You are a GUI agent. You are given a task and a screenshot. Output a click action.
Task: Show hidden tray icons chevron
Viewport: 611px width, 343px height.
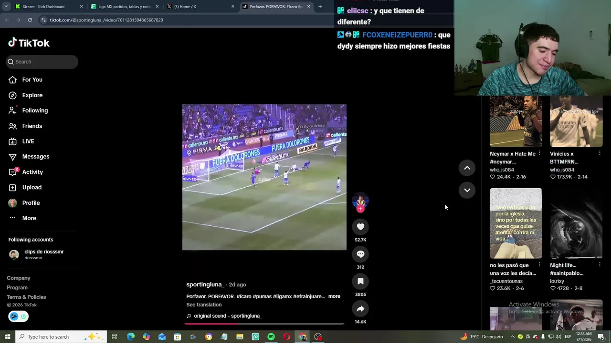pyautogui.click(x=512, y=337)
